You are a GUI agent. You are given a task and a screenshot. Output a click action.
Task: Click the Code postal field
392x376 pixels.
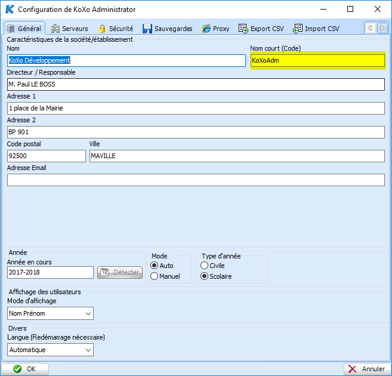point(47,156)
